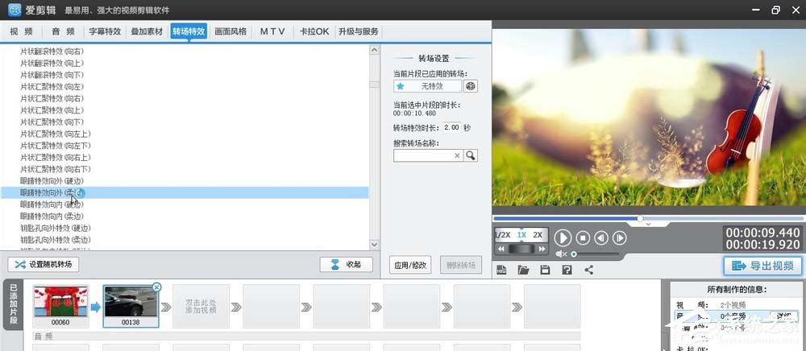Stop the video preview playback
Screen dimensions: 806x351
coord(583,237)
